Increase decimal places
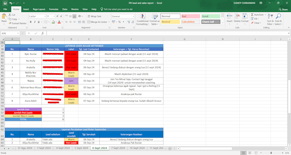Screen dimensions: 291x155 (x=129, y=22)
